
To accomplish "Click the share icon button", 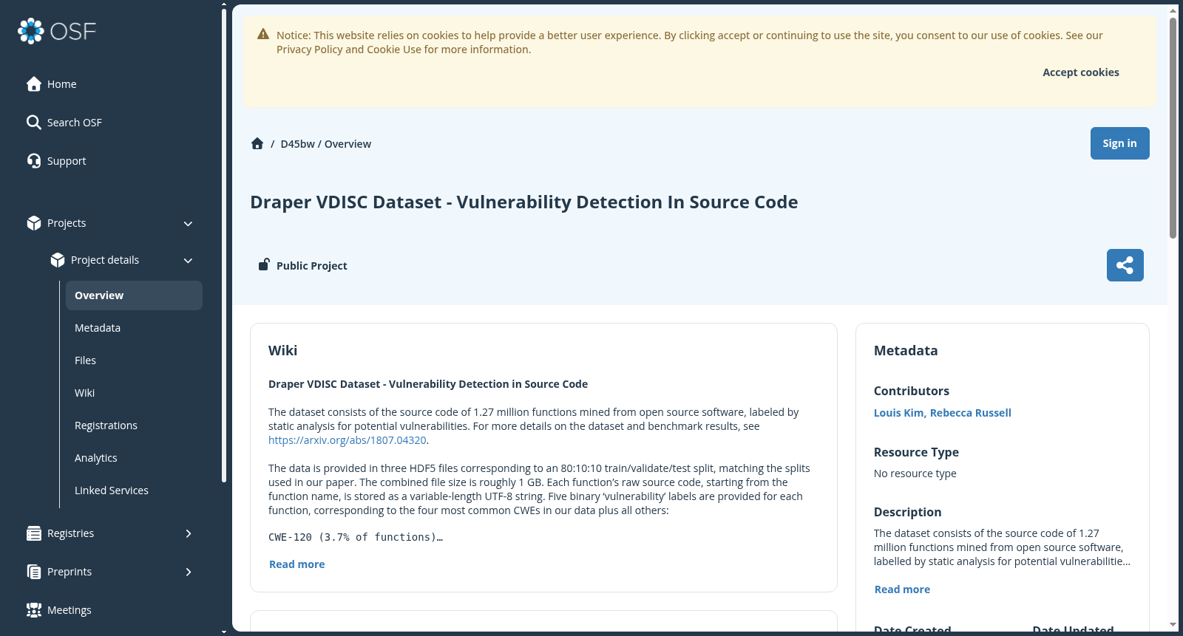I will click(x=1125, y=265).
